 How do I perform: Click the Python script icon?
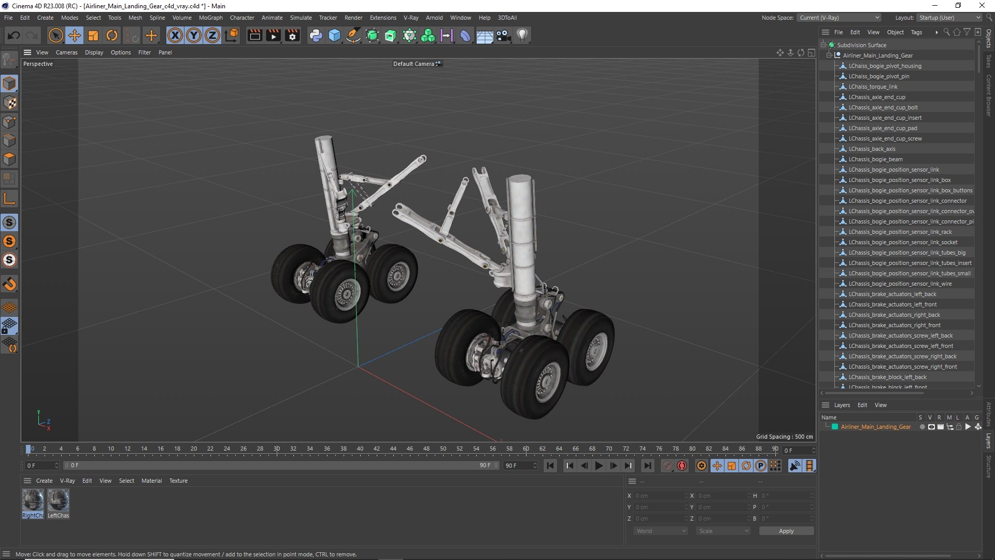point(316,35)
